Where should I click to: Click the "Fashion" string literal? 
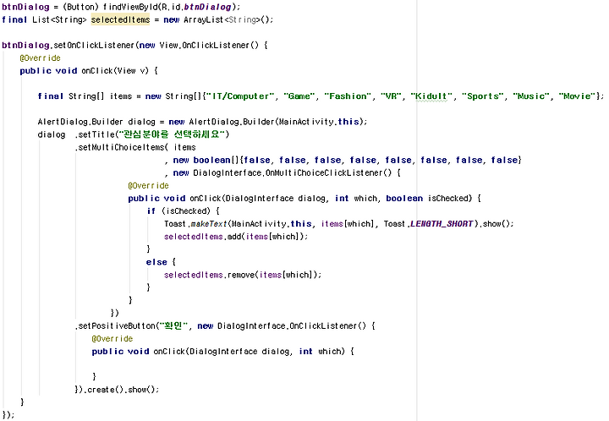coord(348,96)
